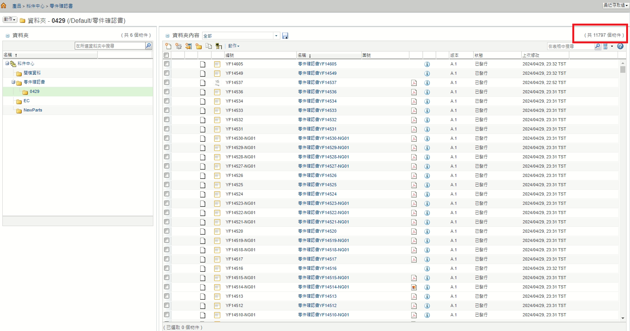The height and width of the screenshot is (331, 630).
Task: Open the attachment icon of YF14514-NG01
Action: click(414, 287)
